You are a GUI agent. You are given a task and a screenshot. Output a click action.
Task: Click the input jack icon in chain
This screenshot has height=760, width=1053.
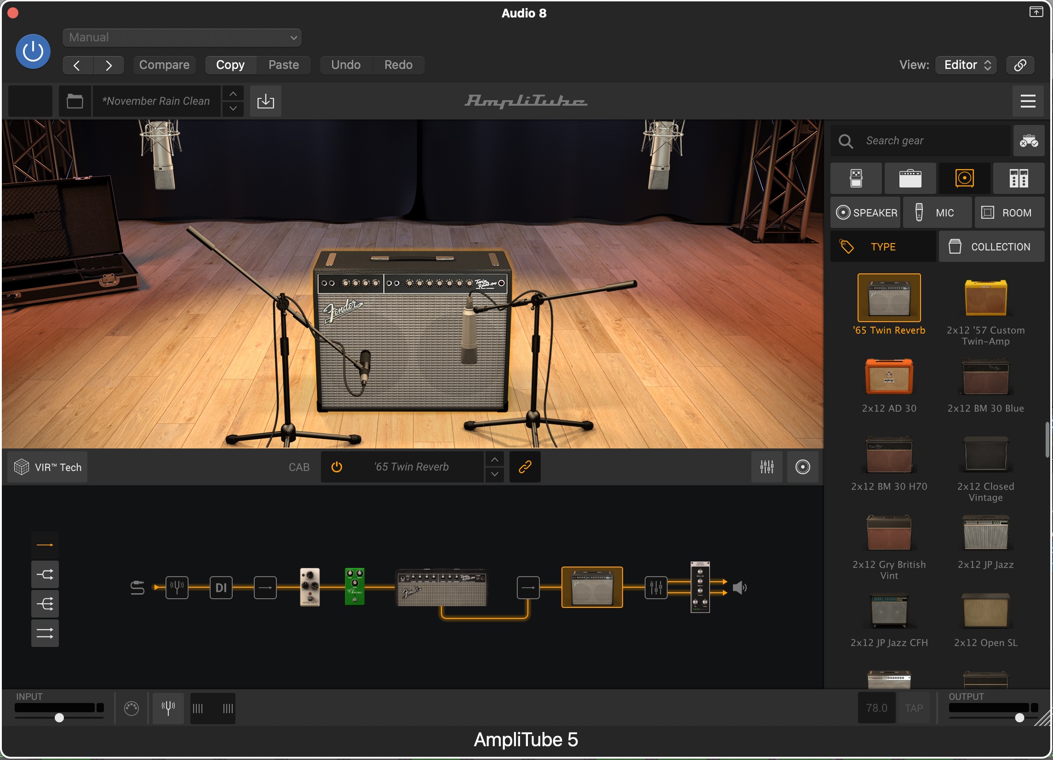(137, 588)
